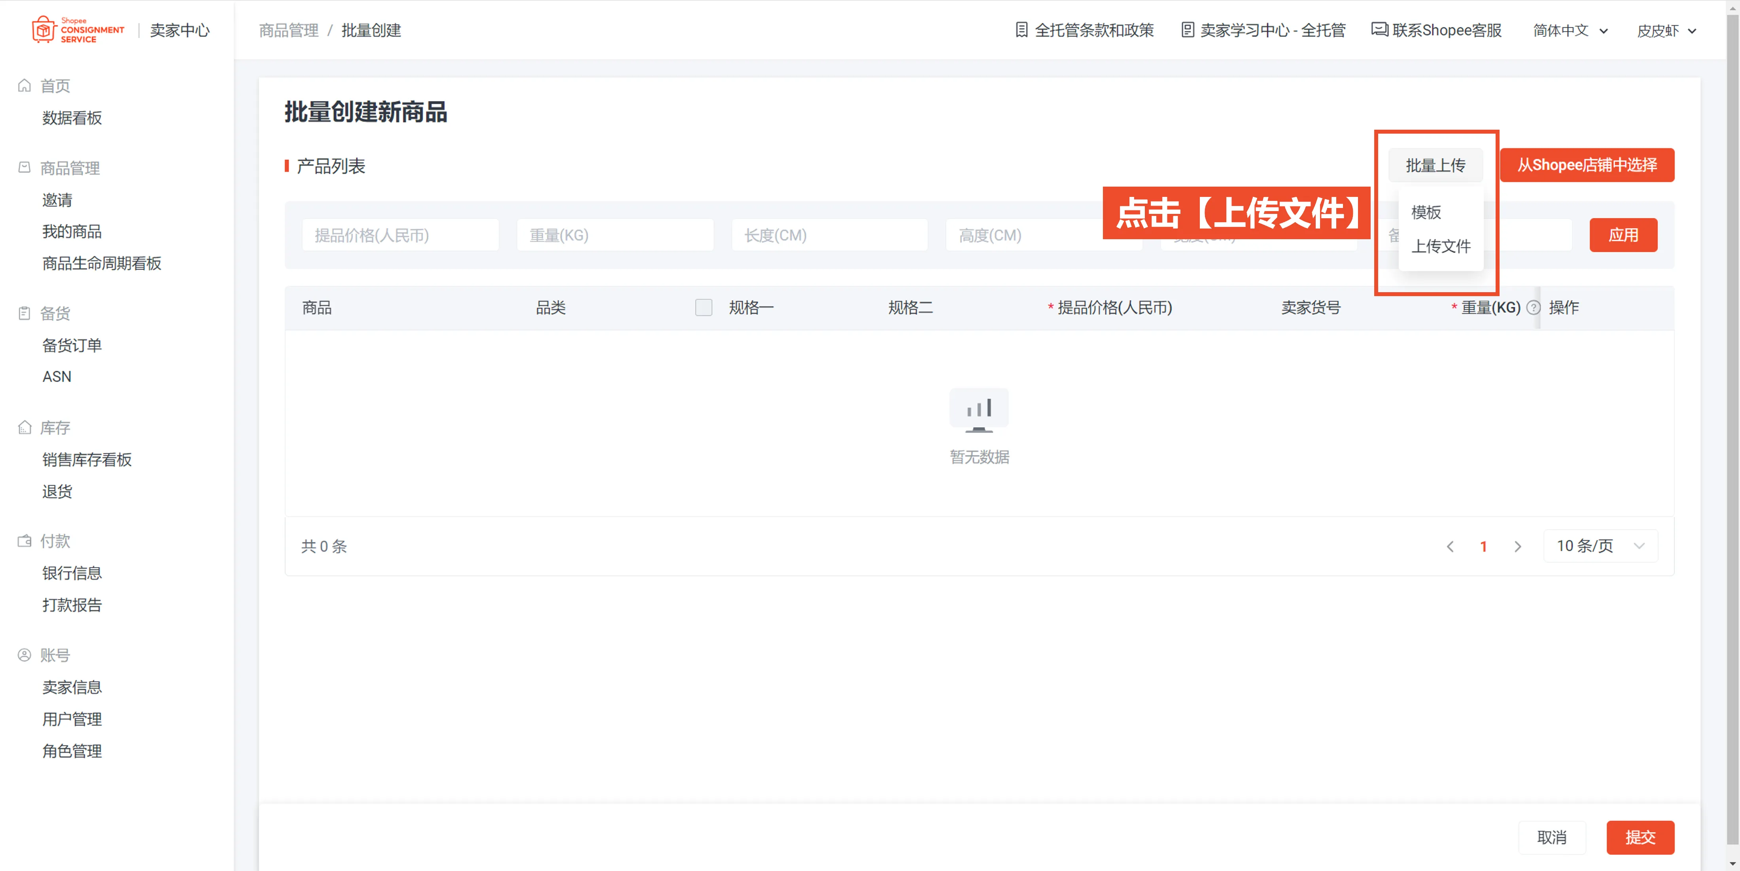Click the 商品管理 box icon in sidebar
The image size is (1740, 871).
pyautogui.click(x=24, y=168)
